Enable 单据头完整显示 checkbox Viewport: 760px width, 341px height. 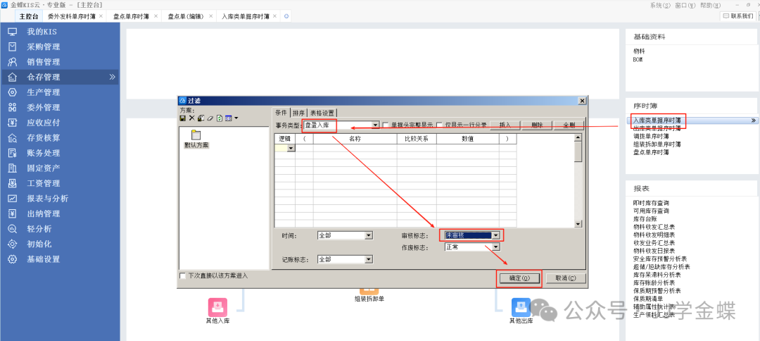(386, 125)
